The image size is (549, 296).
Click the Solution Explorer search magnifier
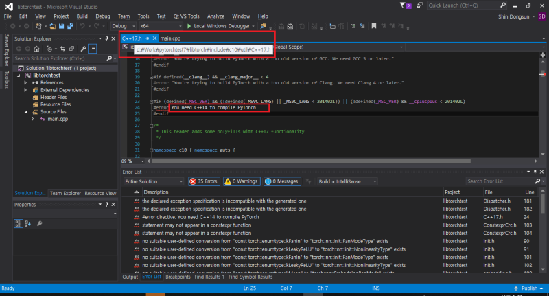[x=109, y=58]
